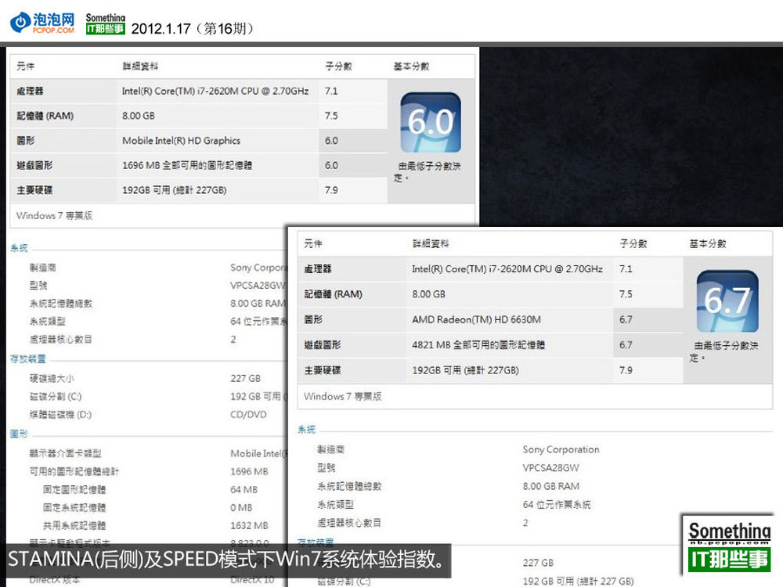Click the 存放裝置 section heading in the 6.0 window
This screenshot has height=587, width=783.
28,359
